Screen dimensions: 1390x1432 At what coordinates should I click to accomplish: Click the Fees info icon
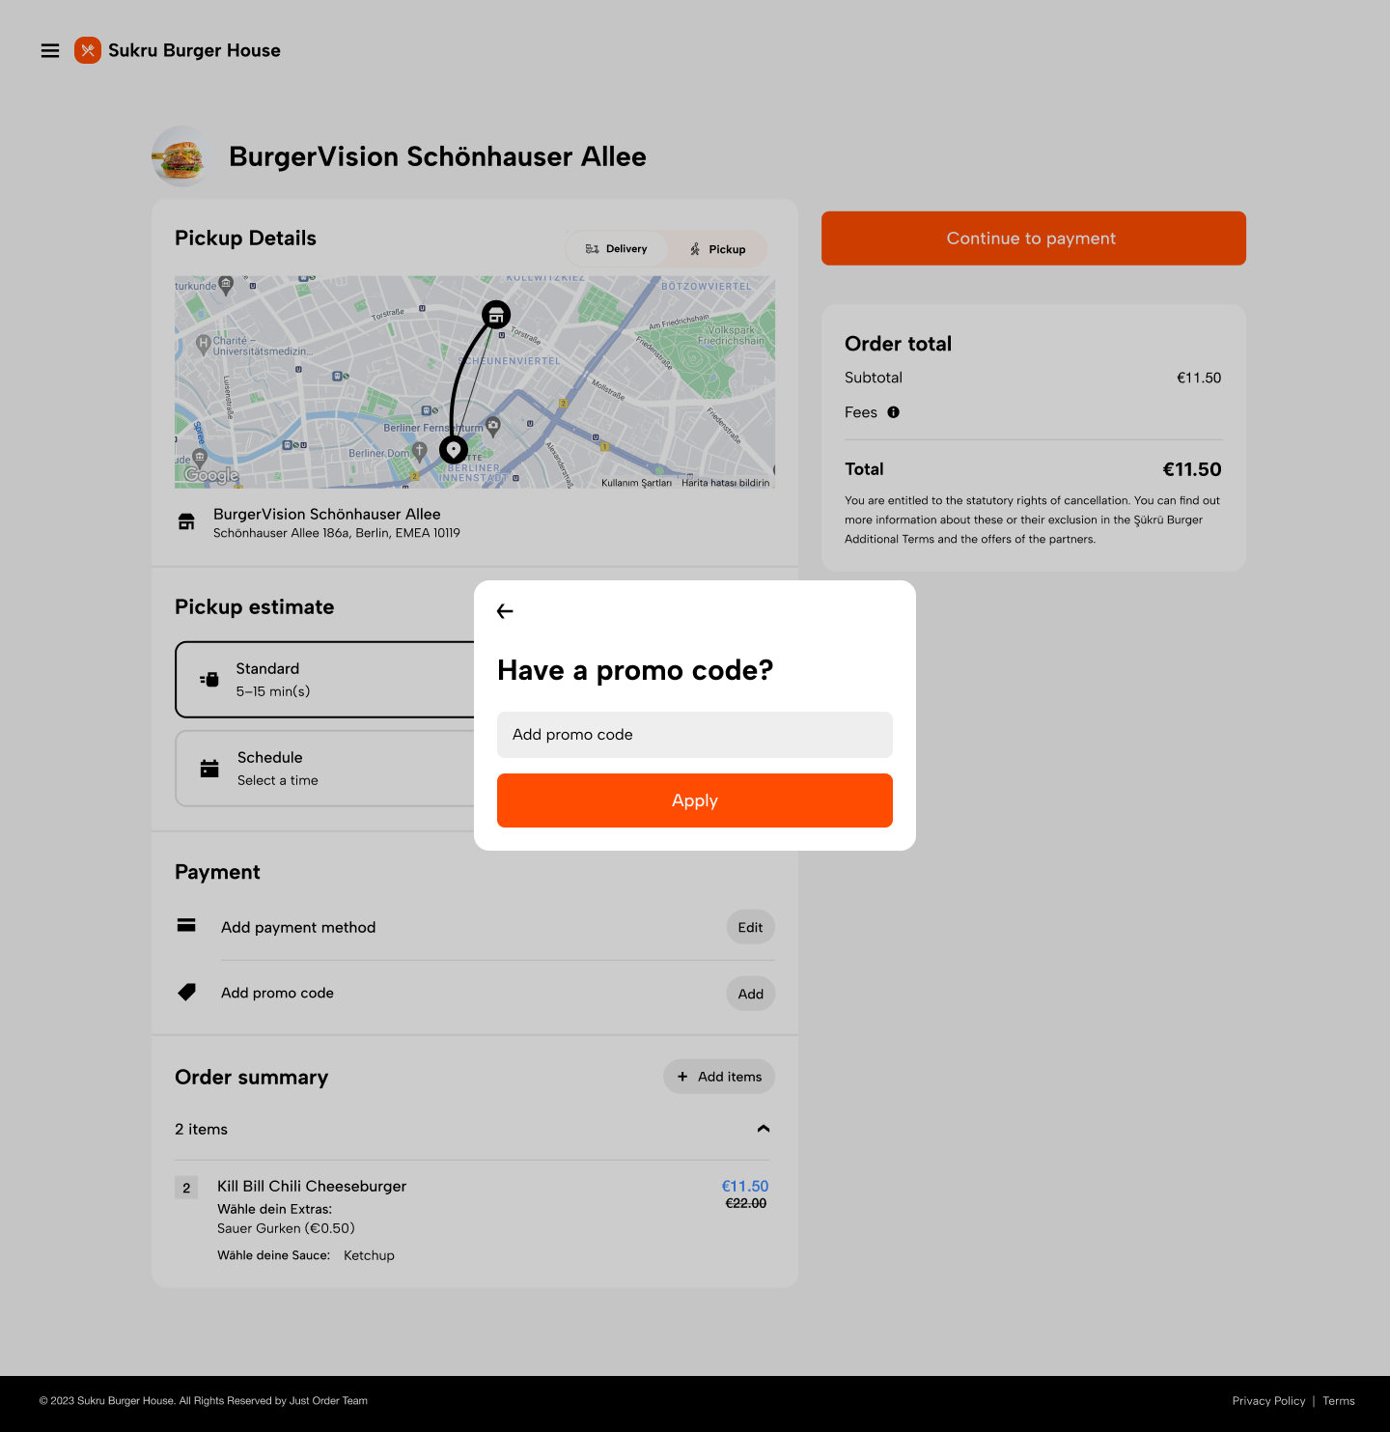click(x=894, y=412)
